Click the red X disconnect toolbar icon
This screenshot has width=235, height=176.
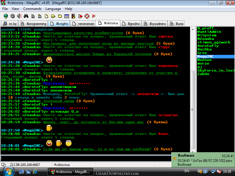(94, 16)
